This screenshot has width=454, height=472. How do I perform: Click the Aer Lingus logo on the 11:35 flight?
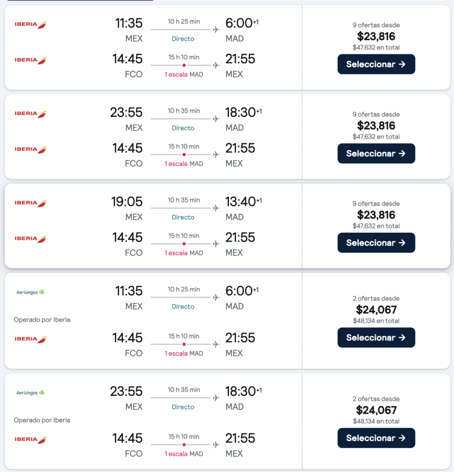(30, 292)
